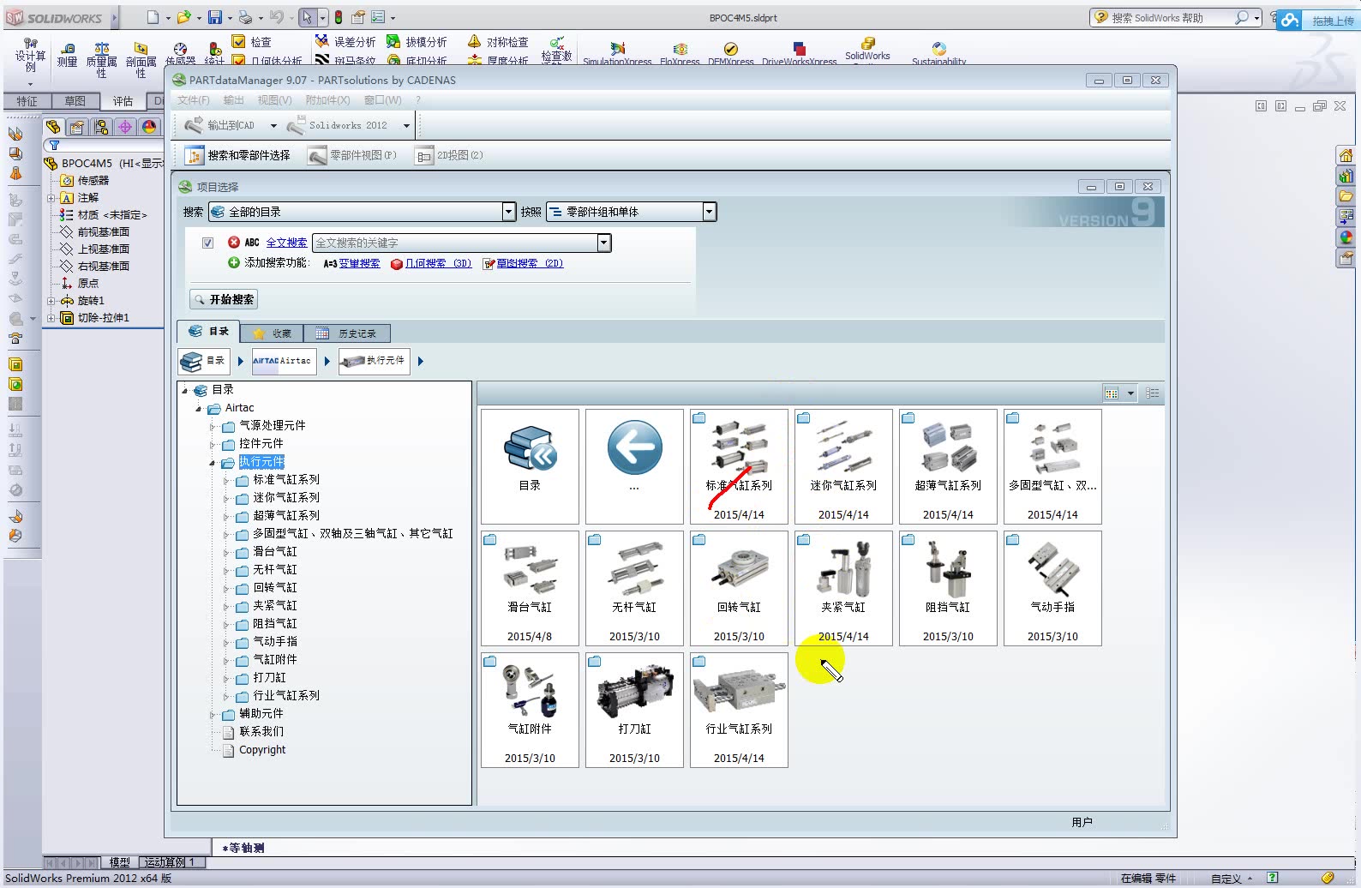Image resolution: width=1361 pixels, height=888 pixels.
Task: Expand the 控件元件 tree node
Action: [x=213, y=444]
